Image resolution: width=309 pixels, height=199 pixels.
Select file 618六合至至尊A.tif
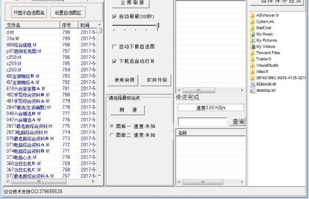tap(26, 88)
